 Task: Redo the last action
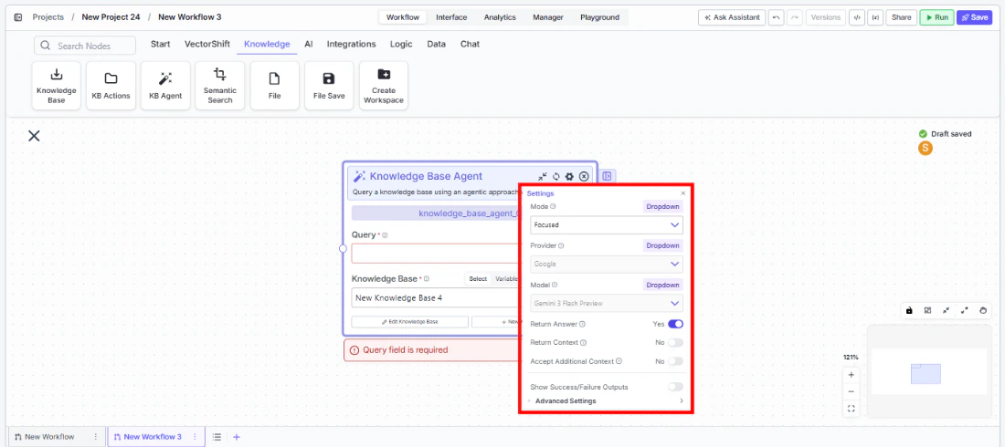(795, 17)
